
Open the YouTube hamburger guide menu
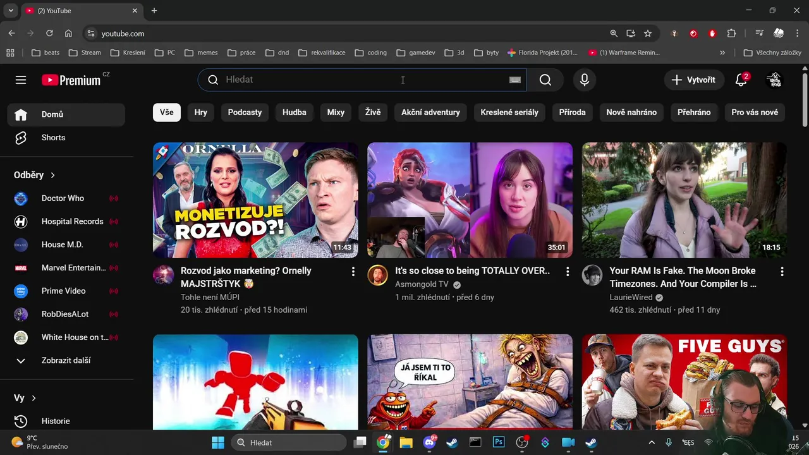[21, 80]
